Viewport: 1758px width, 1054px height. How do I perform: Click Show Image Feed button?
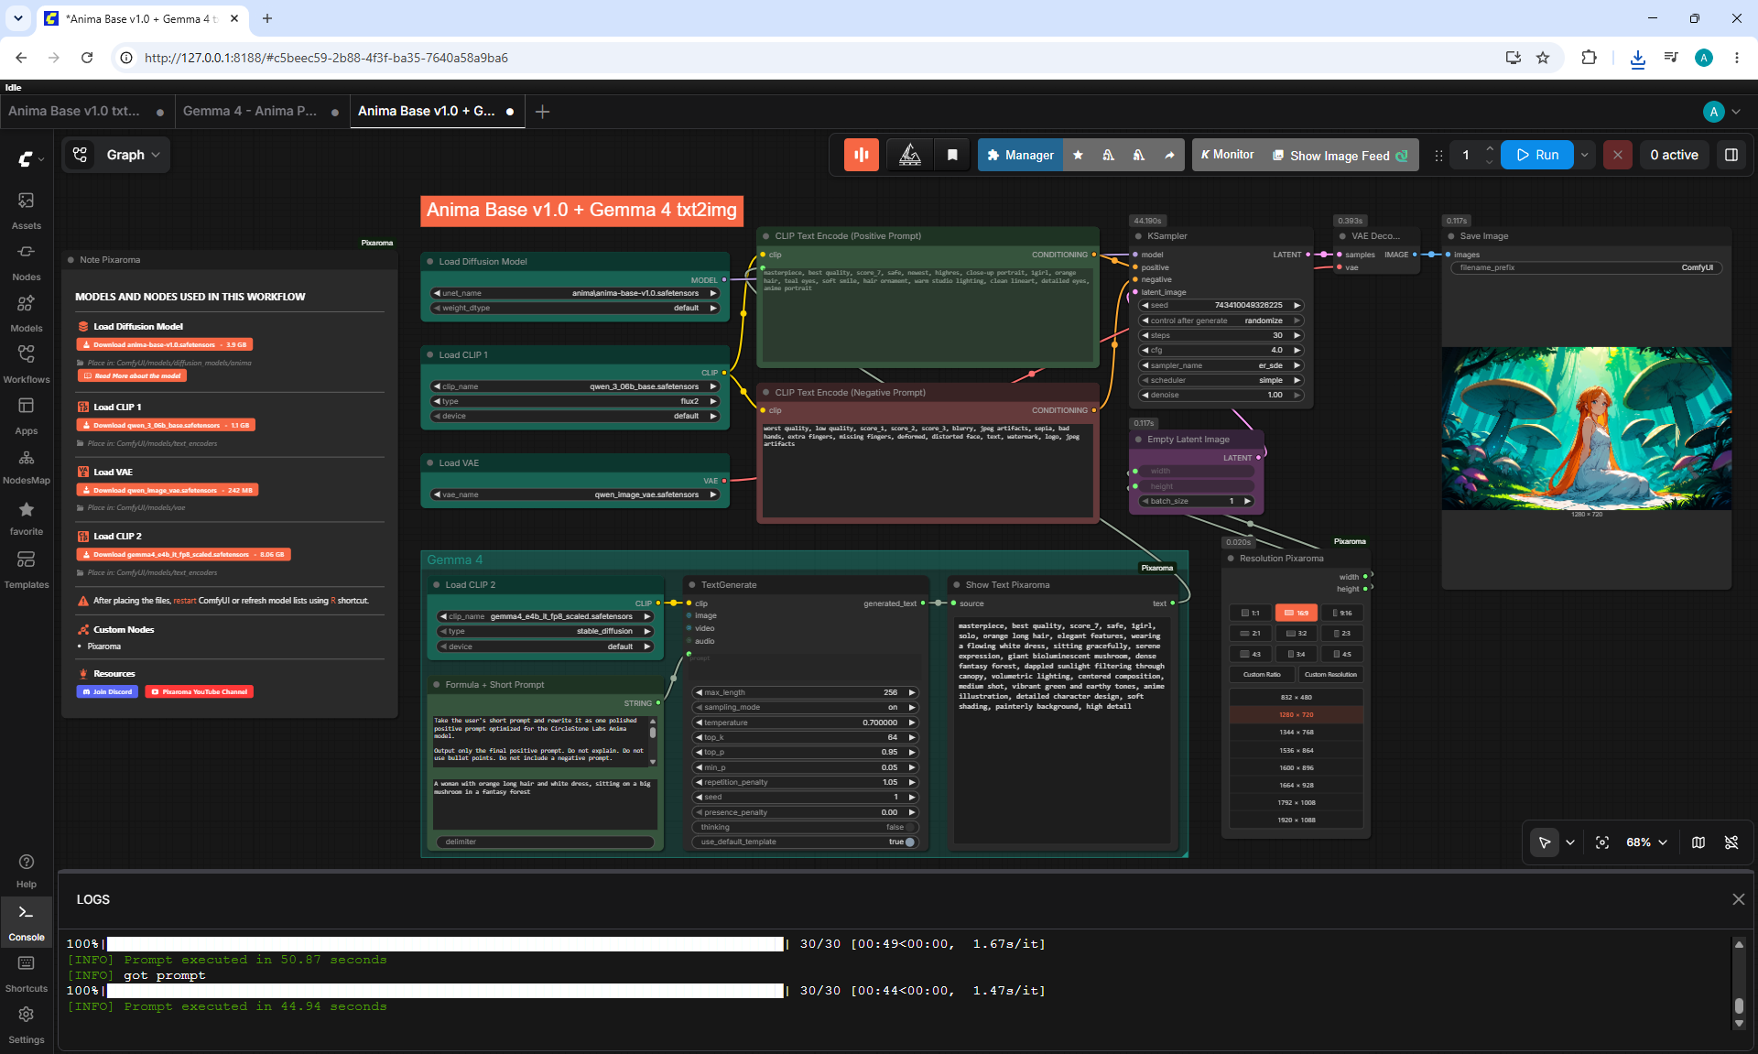click(1340, 155)
